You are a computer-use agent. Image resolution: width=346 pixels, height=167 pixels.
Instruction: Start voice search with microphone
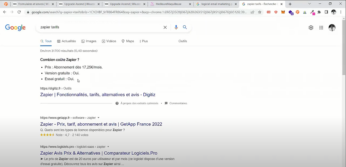[x=176, y=27]
